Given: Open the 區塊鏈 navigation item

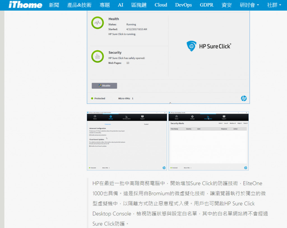Looking at the screenshot, I should pos(139,5).
